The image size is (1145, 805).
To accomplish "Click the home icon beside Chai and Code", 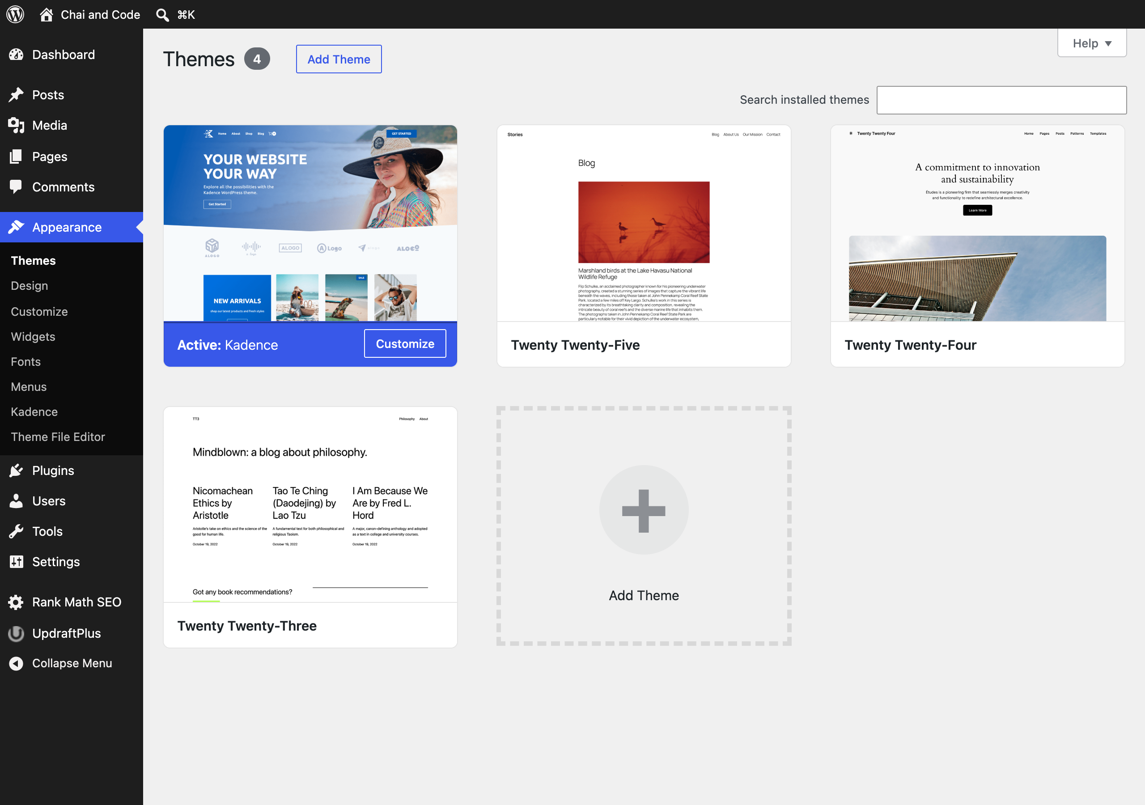I will [47, 14].
